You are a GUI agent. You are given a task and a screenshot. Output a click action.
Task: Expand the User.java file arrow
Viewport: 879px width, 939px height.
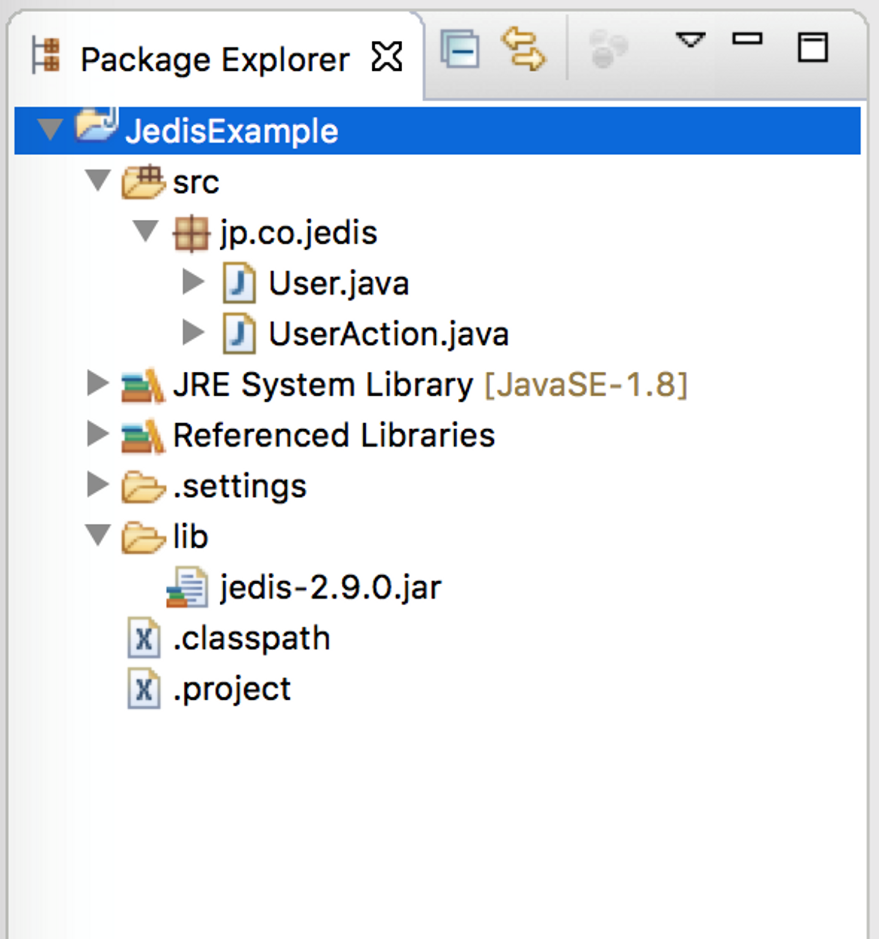click(x=194, y=282)
